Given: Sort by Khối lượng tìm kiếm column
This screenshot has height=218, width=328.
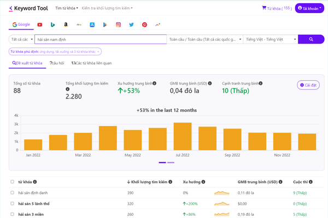Looking at the screenshot, I should click(148, 181).
